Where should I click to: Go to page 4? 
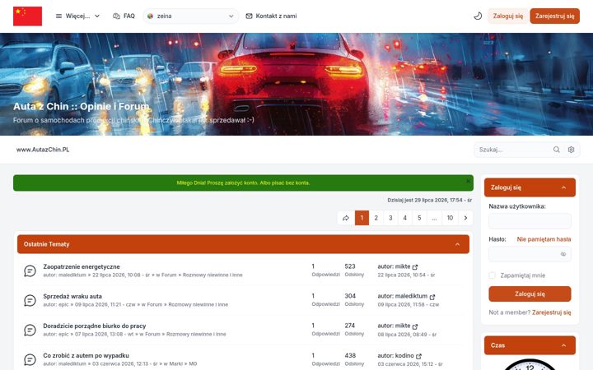pyautogui.click(x=404, y=218)
